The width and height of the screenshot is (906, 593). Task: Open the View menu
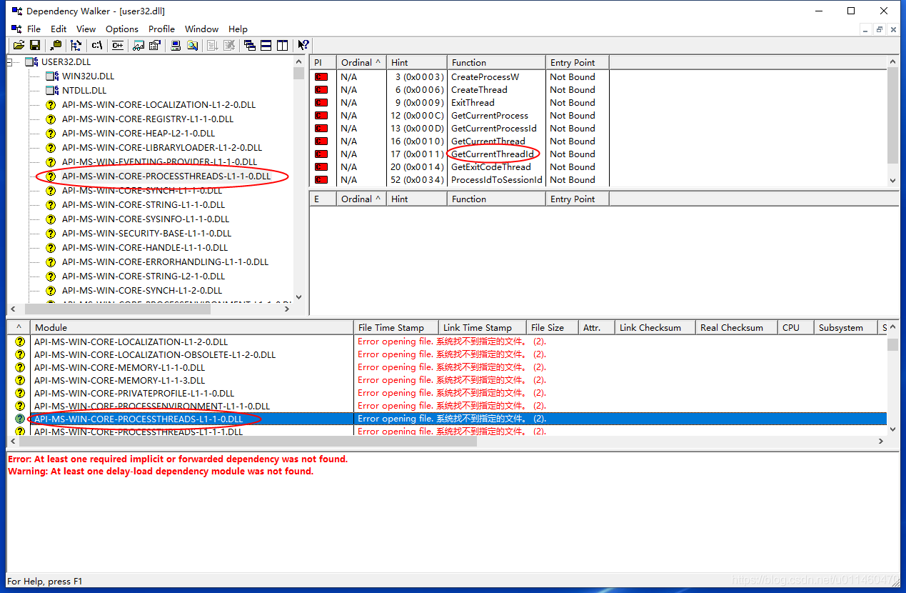tap(86, 29)
